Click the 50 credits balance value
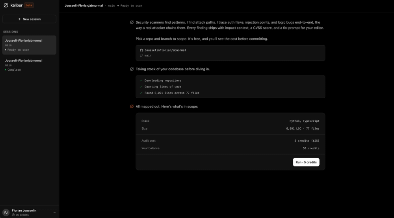The image size is (394, 218). click(x=311, y=148)
